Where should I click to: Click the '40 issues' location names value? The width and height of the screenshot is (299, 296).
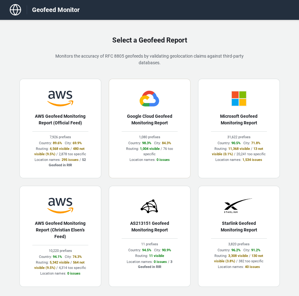point(252,267)
